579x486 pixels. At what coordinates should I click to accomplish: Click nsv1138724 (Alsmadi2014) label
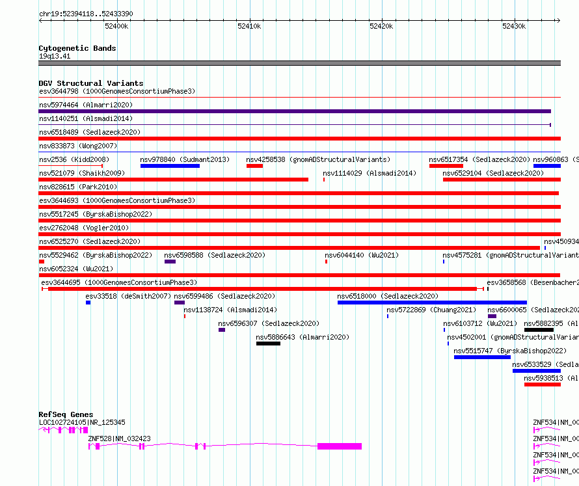click(x=230, y=310)
